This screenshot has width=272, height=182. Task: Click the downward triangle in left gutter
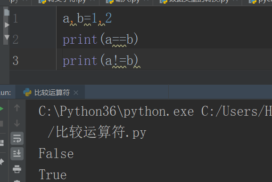tap(7, 37)
